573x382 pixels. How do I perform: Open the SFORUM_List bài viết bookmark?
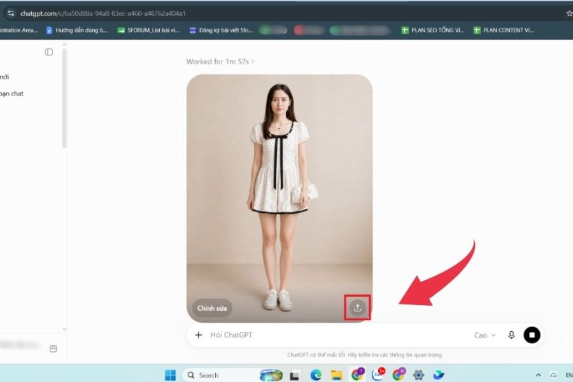pos(148,31)
